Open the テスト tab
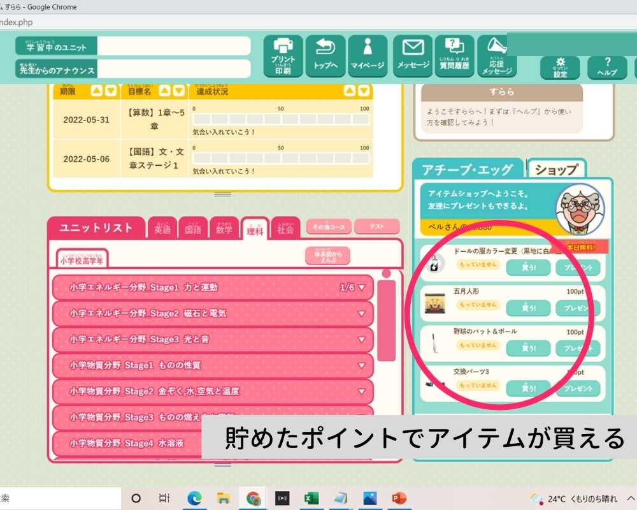Image resolution: width=637 pixels, height=510 pixels. [377, 226]
